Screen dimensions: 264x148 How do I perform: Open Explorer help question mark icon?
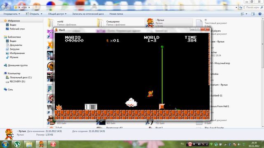pyautogui.click(x=260, y=14)
